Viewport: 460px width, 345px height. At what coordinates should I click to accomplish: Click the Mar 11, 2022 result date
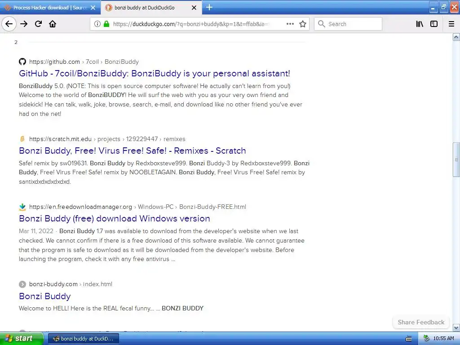(36, 231)
